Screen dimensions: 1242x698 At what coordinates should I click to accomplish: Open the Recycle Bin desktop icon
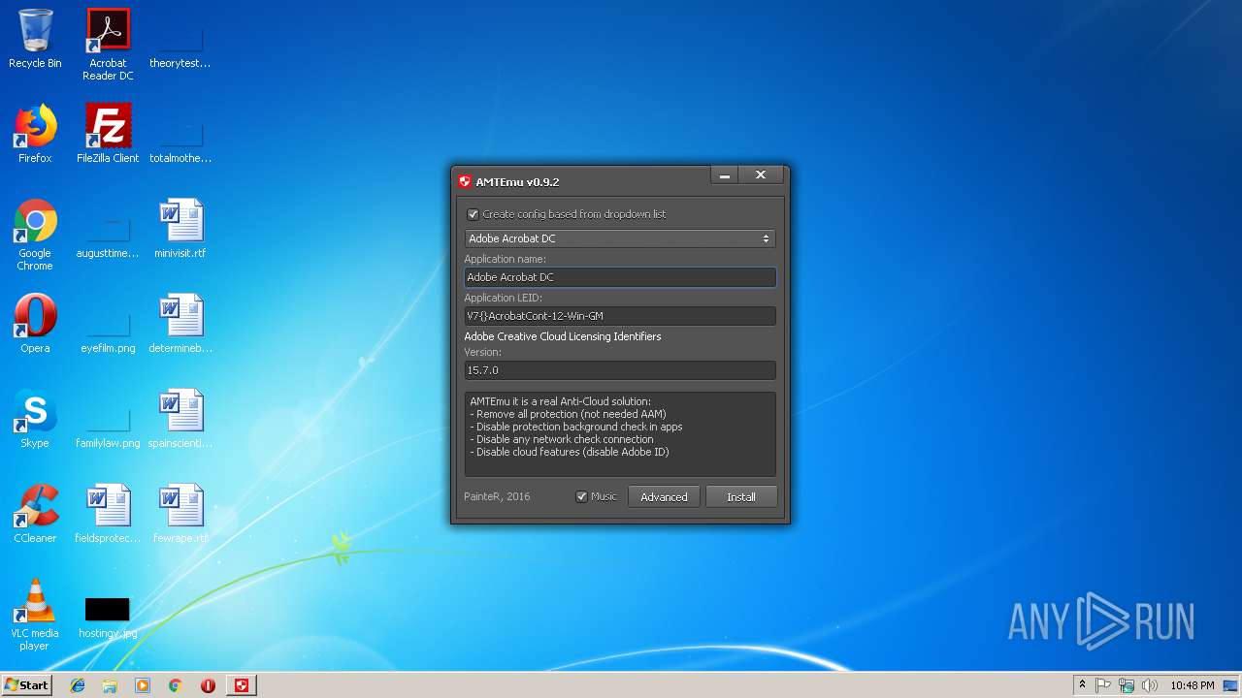35,39
